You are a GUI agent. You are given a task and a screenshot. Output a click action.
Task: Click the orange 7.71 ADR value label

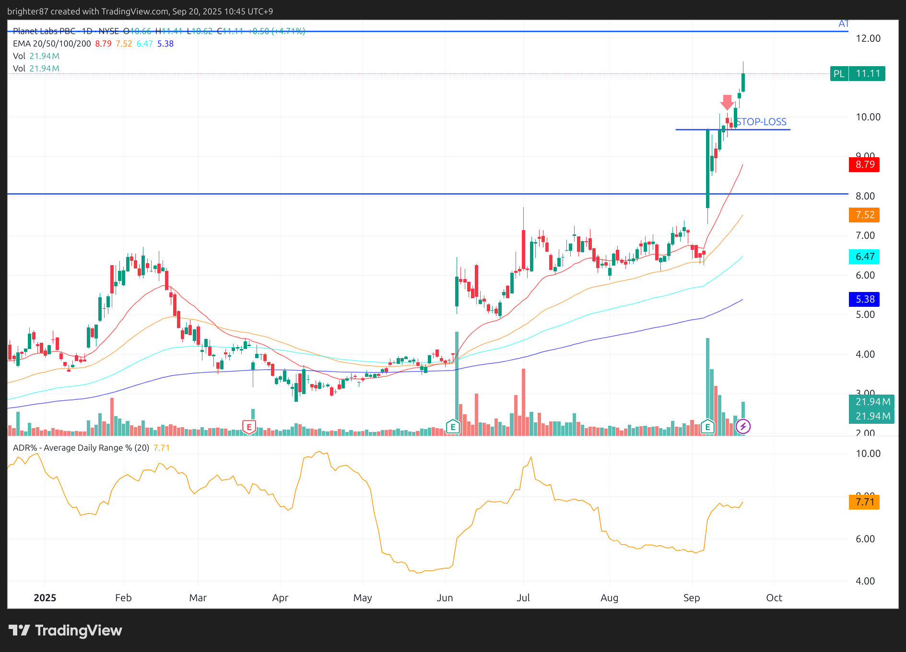864,502
